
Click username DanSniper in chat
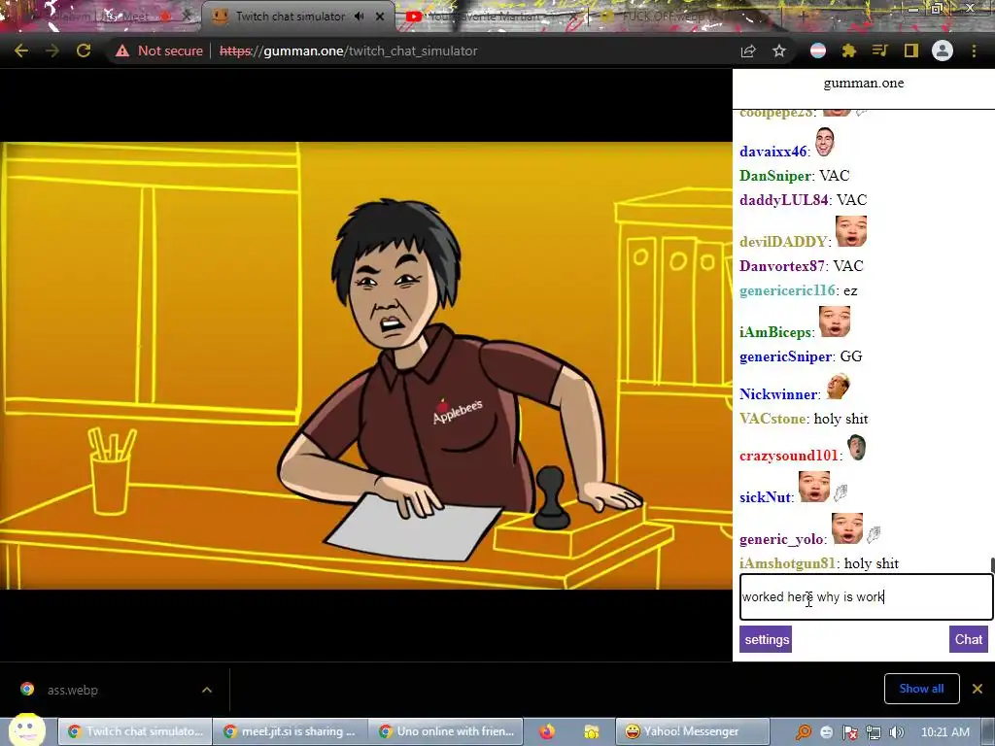(x=775, y=176)
